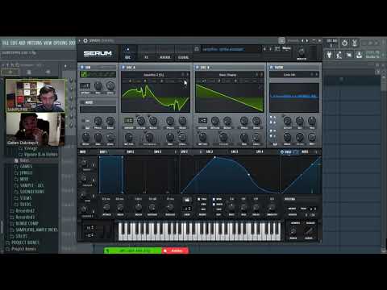Open OSC A wavetable name dropdown

tap(154, 74)
